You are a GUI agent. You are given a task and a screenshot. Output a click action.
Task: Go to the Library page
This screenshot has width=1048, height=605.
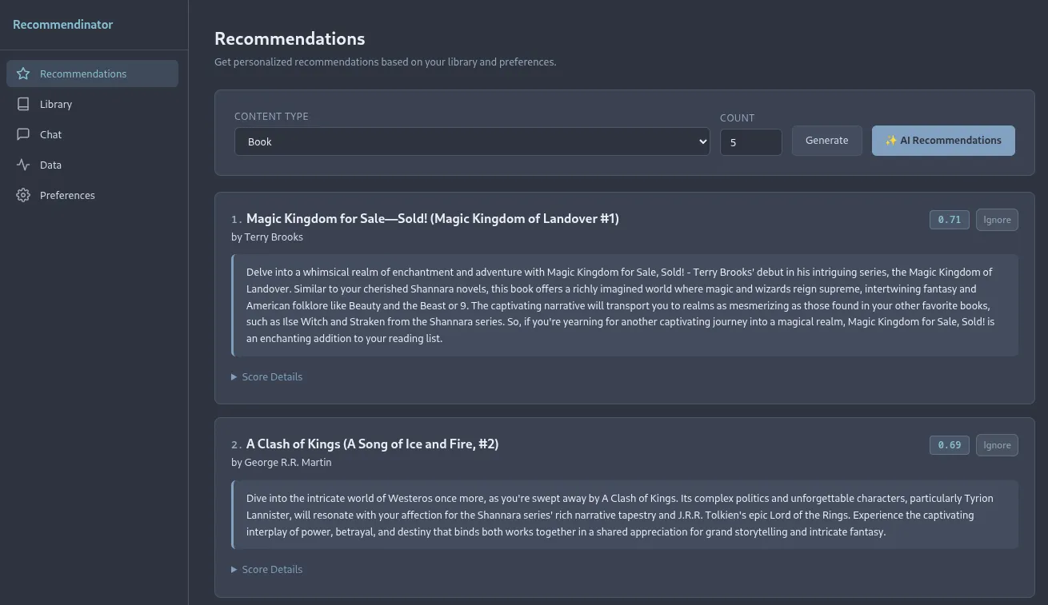pyautogui.click(x=92, y=104)
